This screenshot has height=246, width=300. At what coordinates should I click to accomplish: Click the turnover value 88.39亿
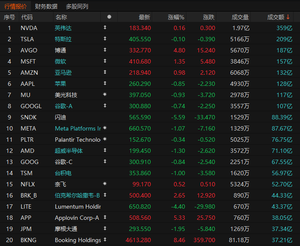tap(282, 117)
